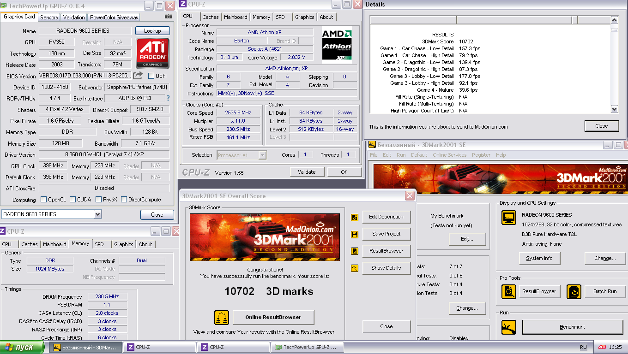Image resolution: width=628 pixels, height=354 pixels.
Task: Open the SPD tab in top CPU-Z window
Action: pos(280,17)
